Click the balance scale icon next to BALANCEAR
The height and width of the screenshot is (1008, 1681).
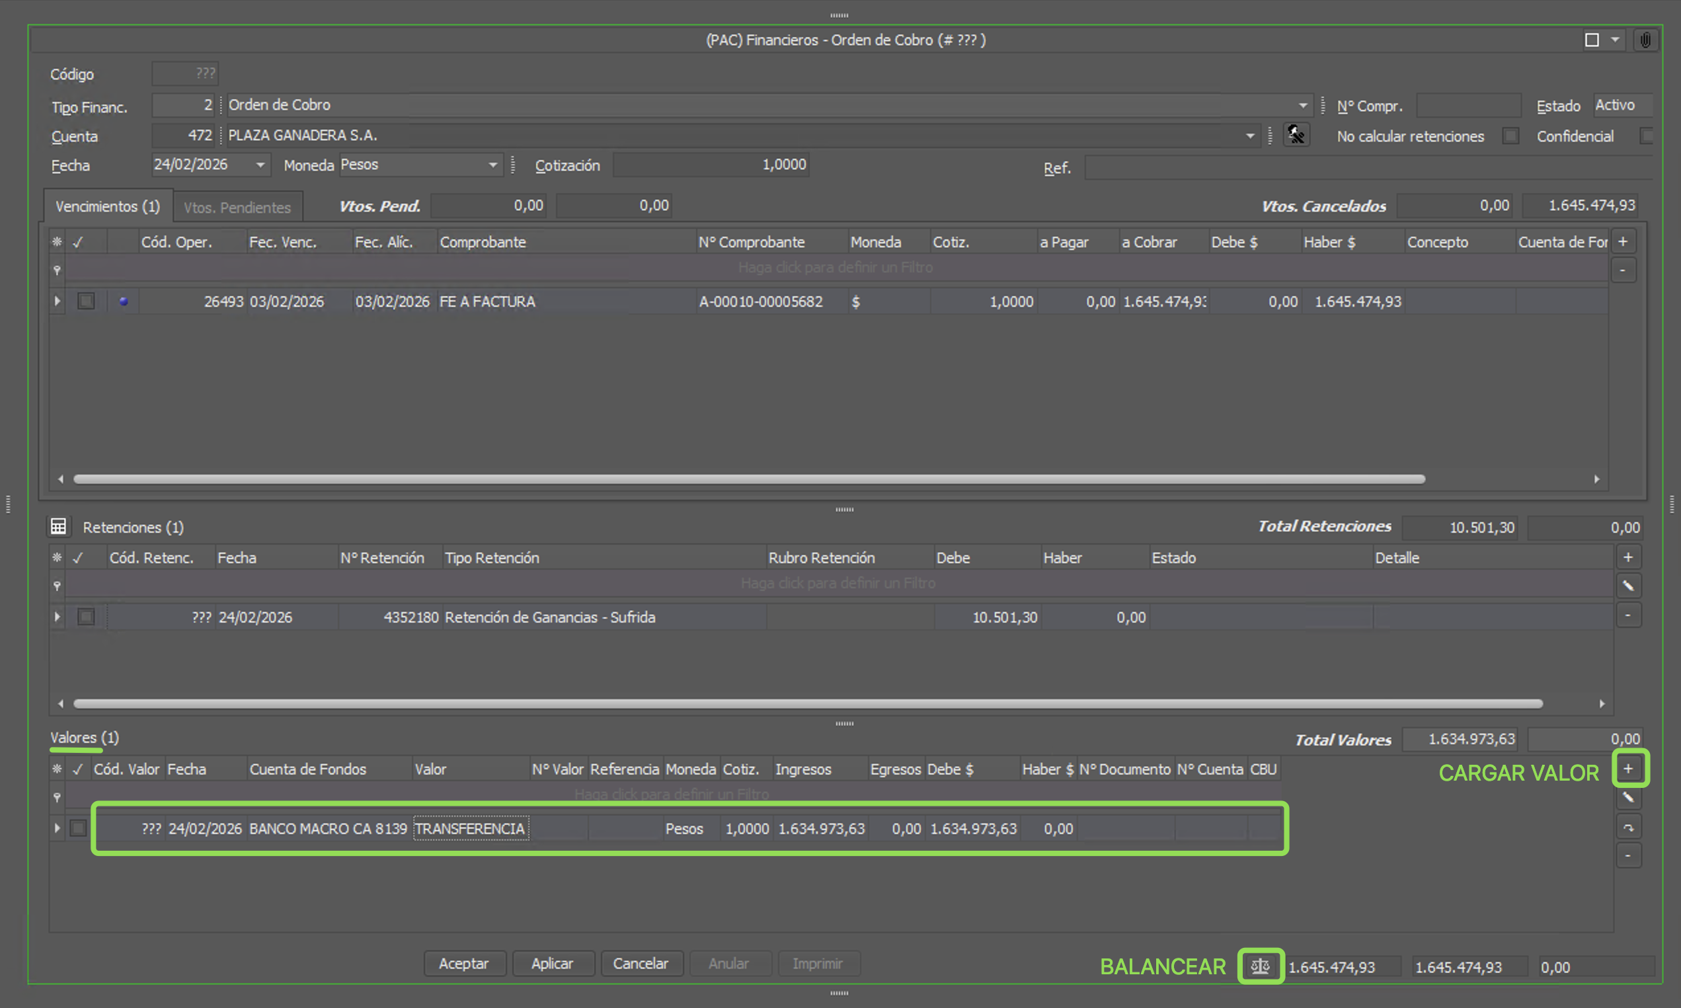coord(1260,966)
